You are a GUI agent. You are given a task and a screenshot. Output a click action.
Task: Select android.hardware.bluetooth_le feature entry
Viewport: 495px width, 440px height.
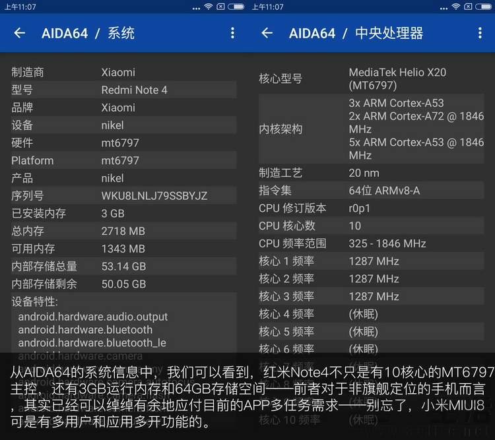click(x=92, y=343)
